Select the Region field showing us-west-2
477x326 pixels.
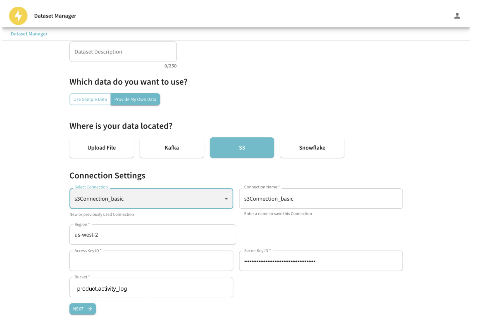152,234
